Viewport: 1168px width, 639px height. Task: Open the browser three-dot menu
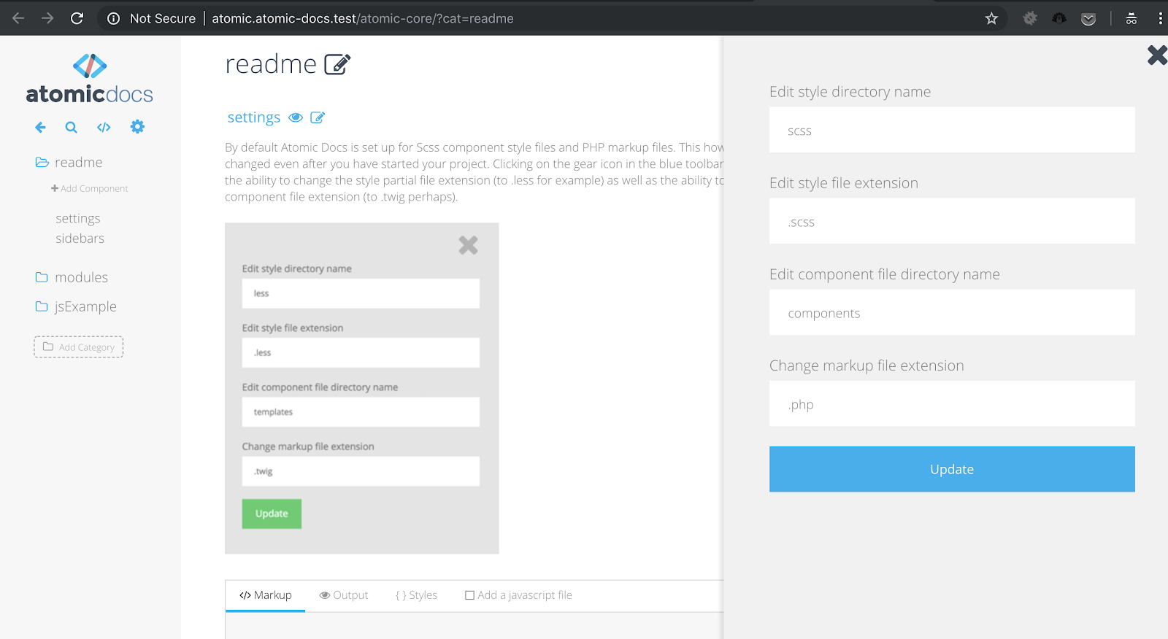[1160, 18]
